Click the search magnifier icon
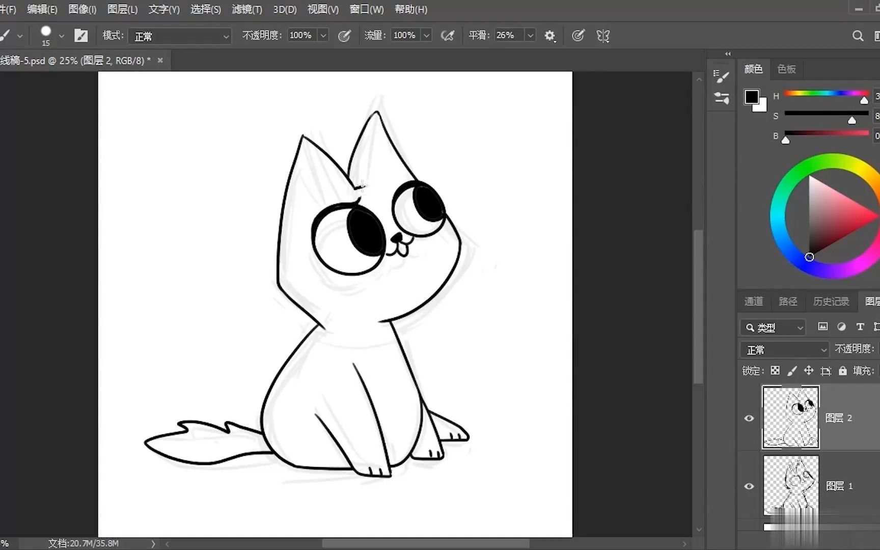The image size is (880, 550). 858,36
